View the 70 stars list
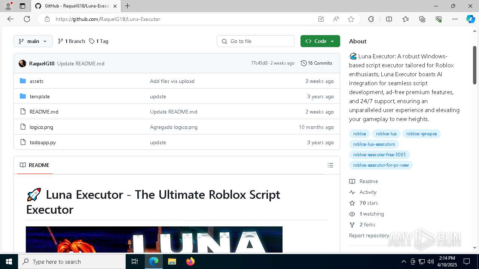This screenshot has height=269, width=479. click(x=363, y=203)
